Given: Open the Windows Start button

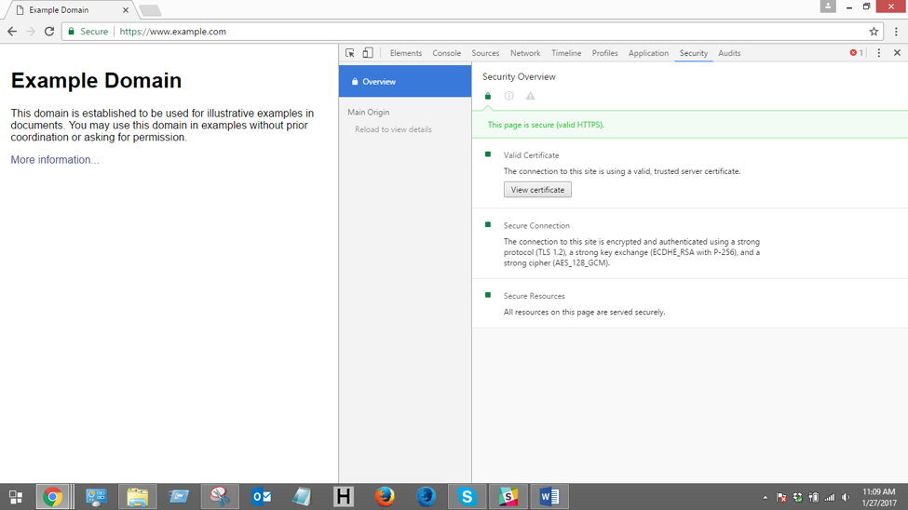Looking at the screenshot, I should [16, 497].
